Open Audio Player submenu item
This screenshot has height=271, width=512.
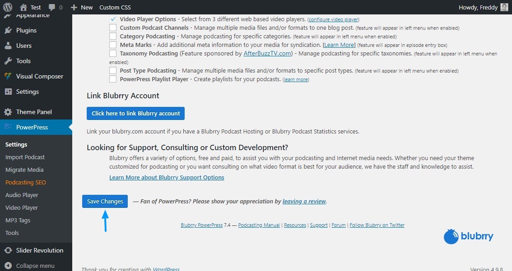tap(22, 195)
